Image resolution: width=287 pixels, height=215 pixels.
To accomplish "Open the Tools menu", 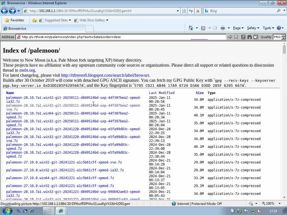I will 268,28.
